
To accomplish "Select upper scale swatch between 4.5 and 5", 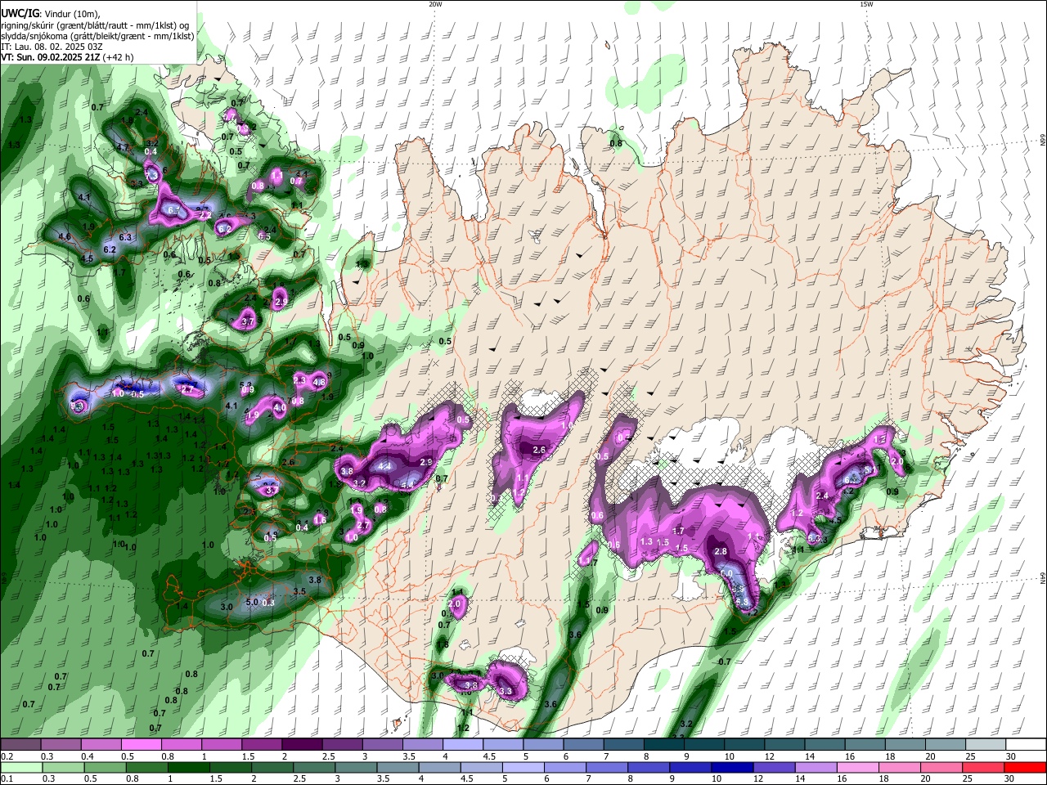I will 504,745.
